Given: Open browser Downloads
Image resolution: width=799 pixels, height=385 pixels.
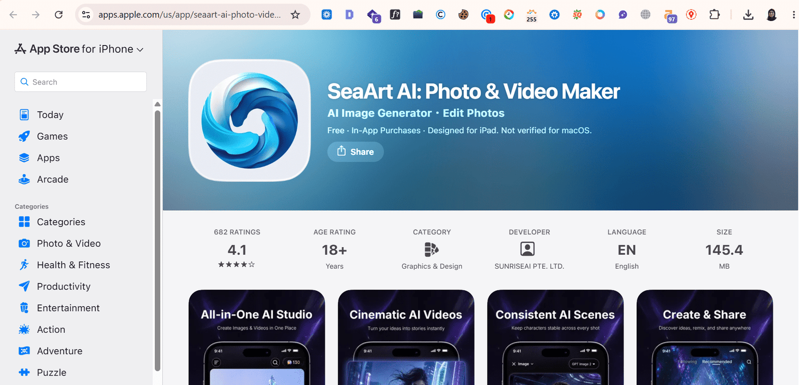Looking at the screenshot, I should [x=748, y=14].
